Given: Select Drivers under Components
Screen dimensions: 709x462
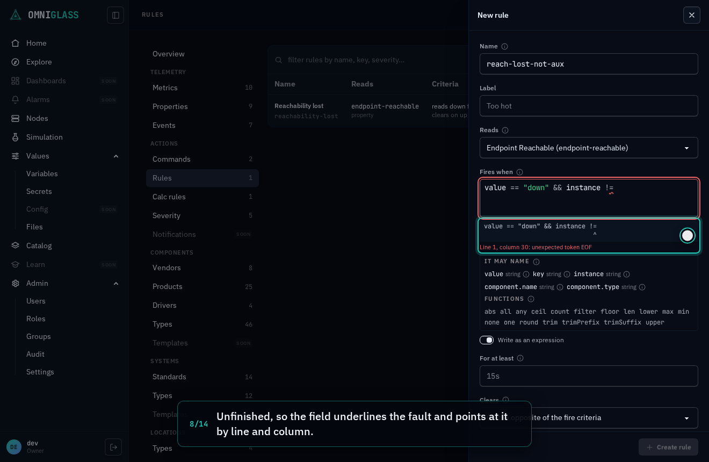Looking at the screenshot, I should click(x=202, y=305).
